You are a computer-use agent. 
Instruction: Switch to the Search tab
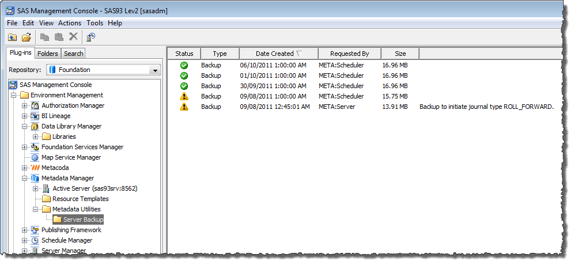point(74,54)
